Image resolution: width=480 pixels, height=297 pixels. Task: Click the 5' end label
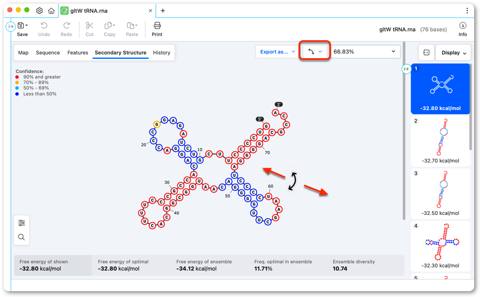(259, 119)
